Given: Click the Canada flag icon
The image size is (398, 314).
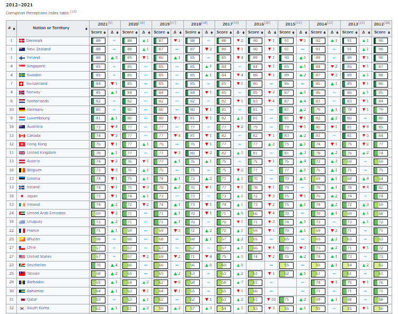Looking at the screenshot, I should pos(22,136).
